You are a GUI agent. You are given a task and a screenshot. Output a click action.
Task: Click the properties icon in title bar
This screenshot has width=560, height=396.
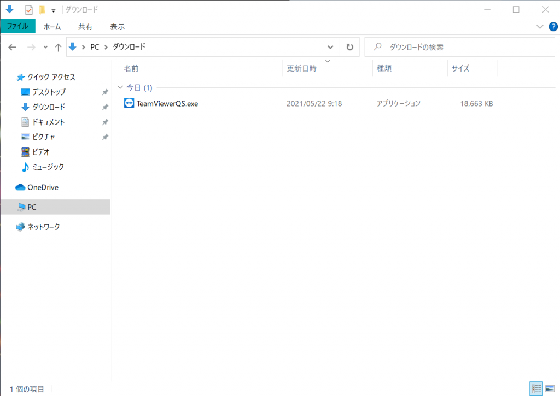[29, 10]
